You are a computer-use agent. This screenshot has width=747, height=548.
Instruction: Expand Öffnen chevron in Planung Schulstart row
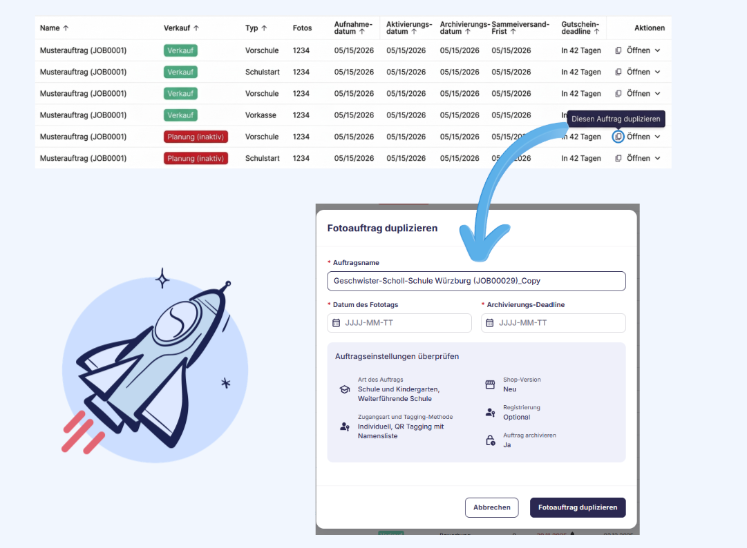coord(657,159)
